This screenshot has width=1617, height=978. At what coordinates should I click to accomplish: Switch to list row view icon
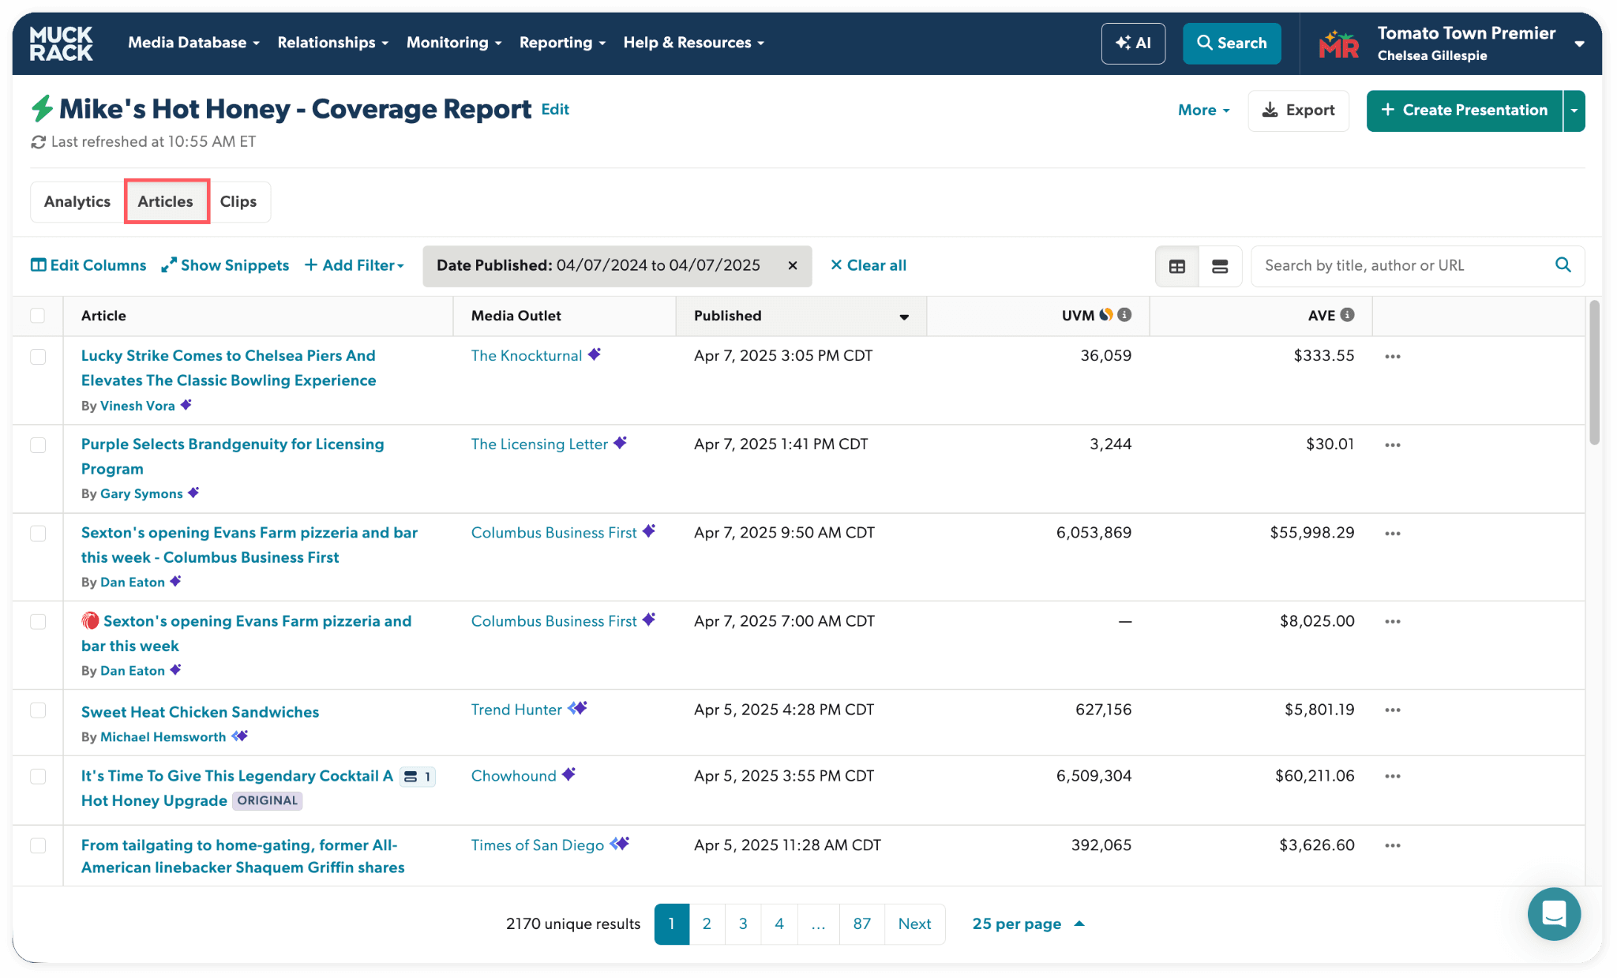(x=1220, y=266)
